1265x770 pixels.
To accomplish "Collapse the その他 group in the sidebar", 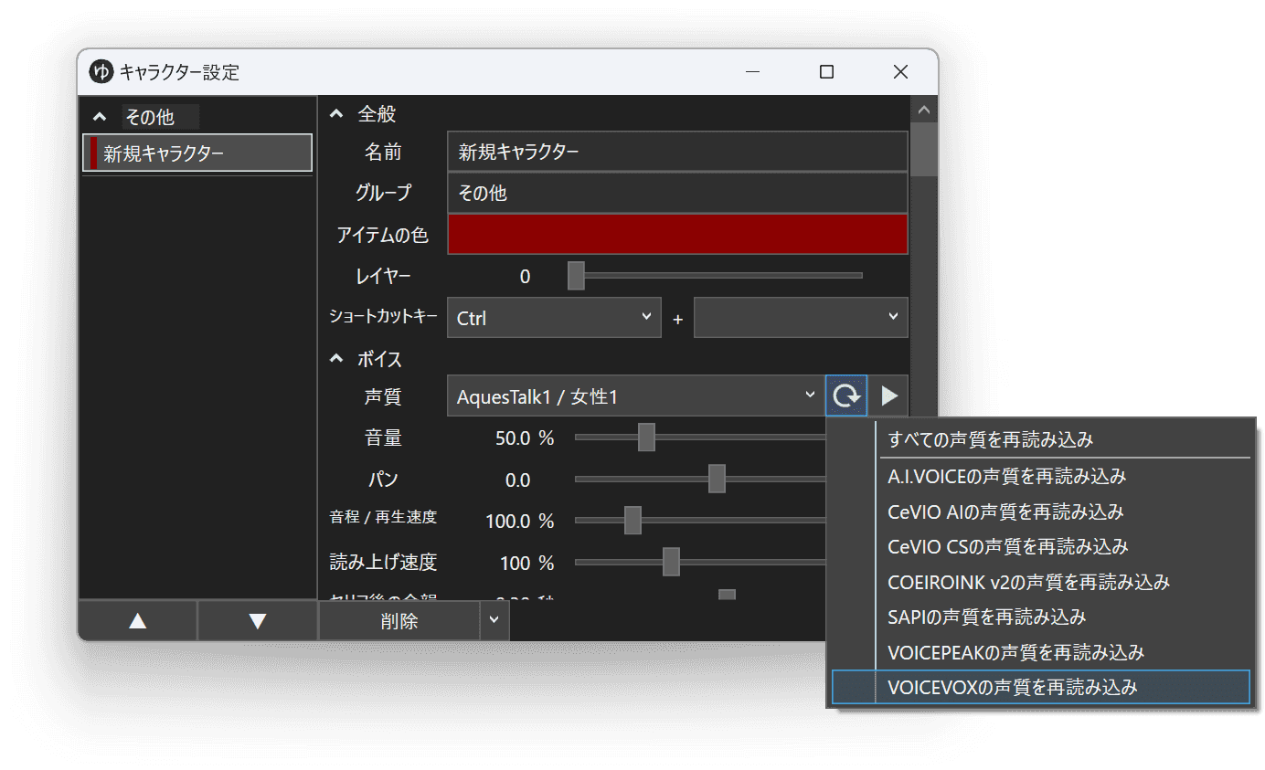I will [100, 116].
